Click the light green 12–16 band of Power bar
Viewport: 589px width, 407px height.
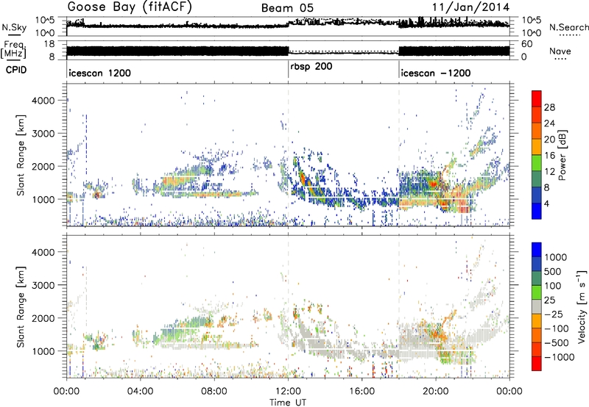(x=537, y=162)
